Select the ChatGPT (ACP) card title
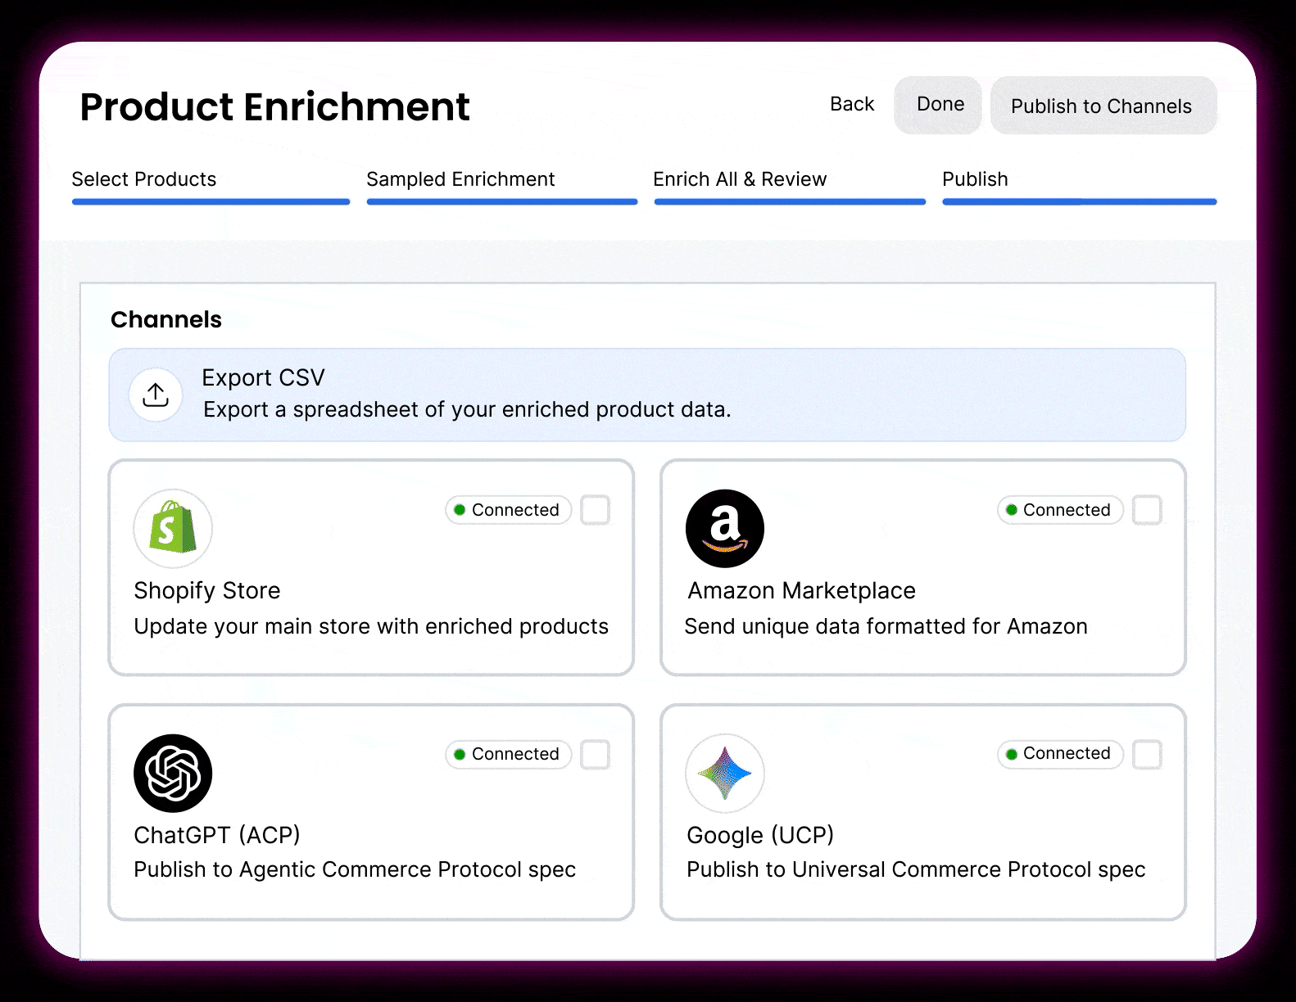This screenshot has height=1002, width=1296. tap(217, 835)
